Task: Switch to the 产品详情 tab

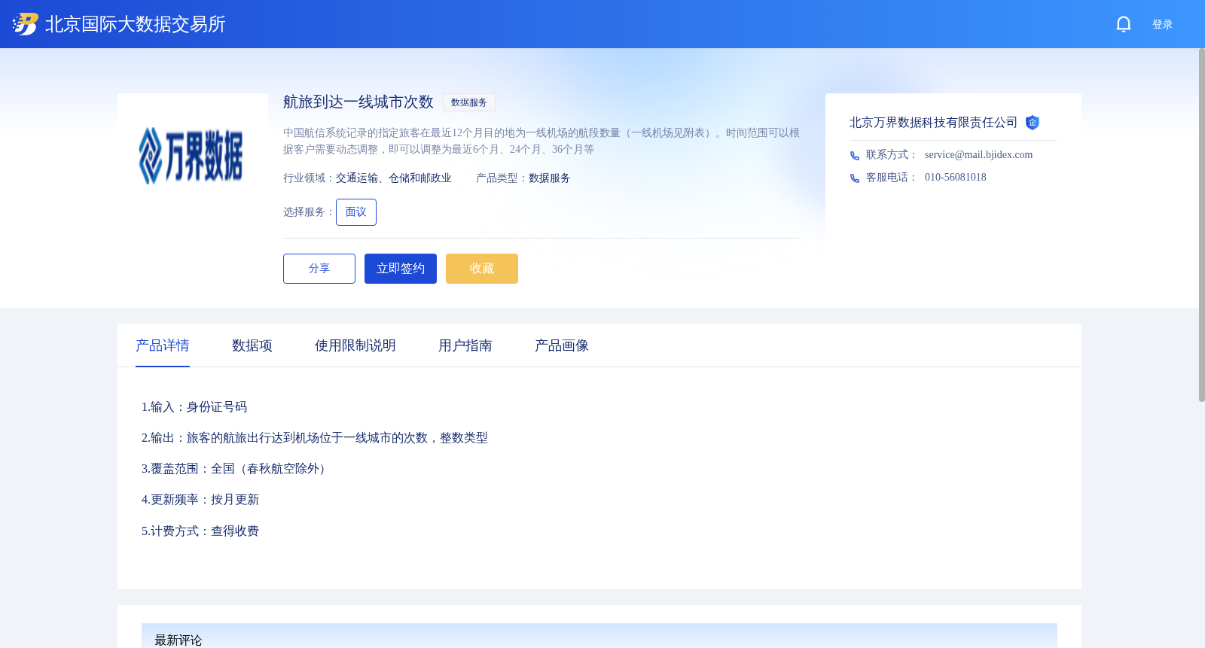Action: click(163, 345)
